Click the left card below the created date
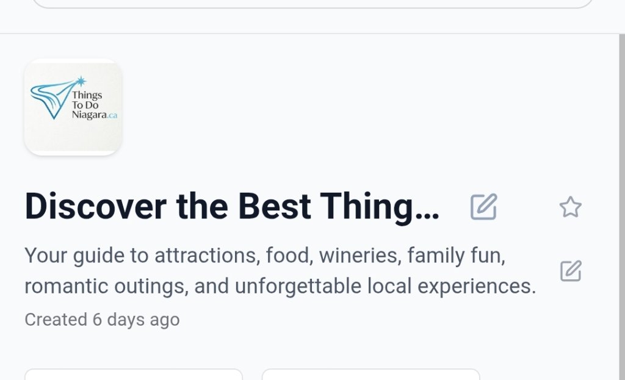 point(133,374)
